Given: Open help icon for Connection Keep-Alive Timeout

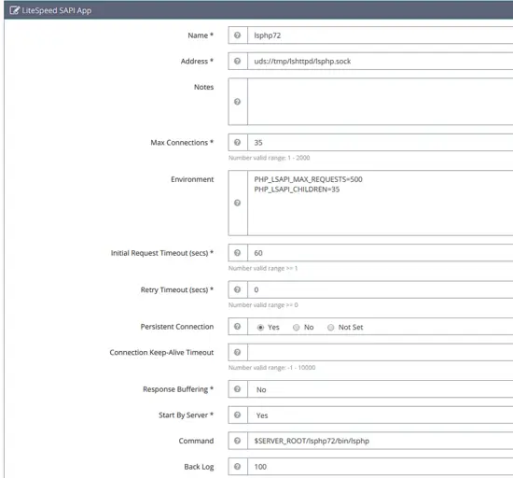Looking at the screenshot, I should pos(238,352).
